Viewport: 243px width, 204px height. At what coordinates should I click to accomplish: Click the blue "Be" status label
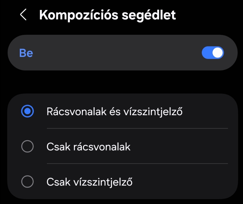pos(26,53)
